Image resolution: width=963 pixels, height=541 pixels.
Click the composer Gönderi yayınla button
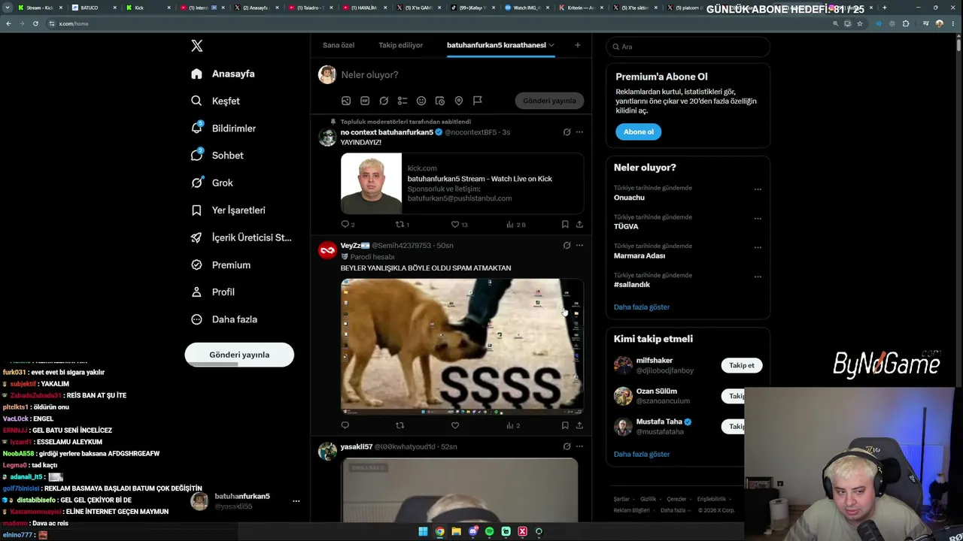549,101
